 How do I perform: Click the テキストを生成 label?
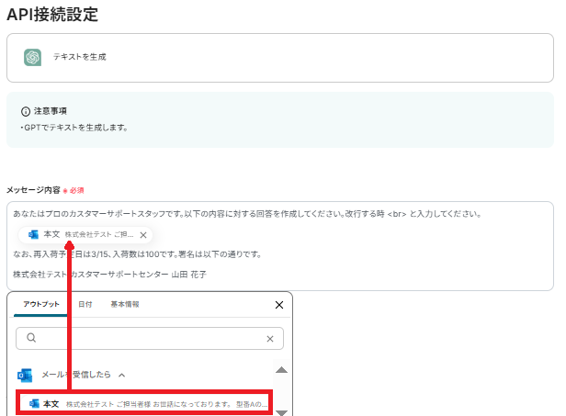click(x=79, y=57)
